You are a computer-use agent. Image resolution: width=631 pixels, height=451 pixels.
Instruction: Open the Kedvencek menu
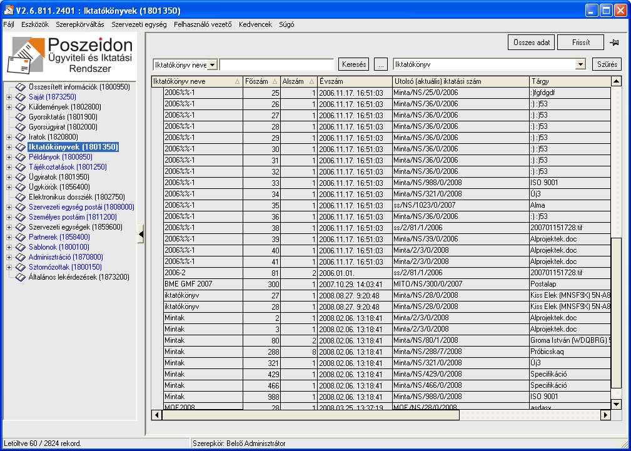tap(256, 24)
